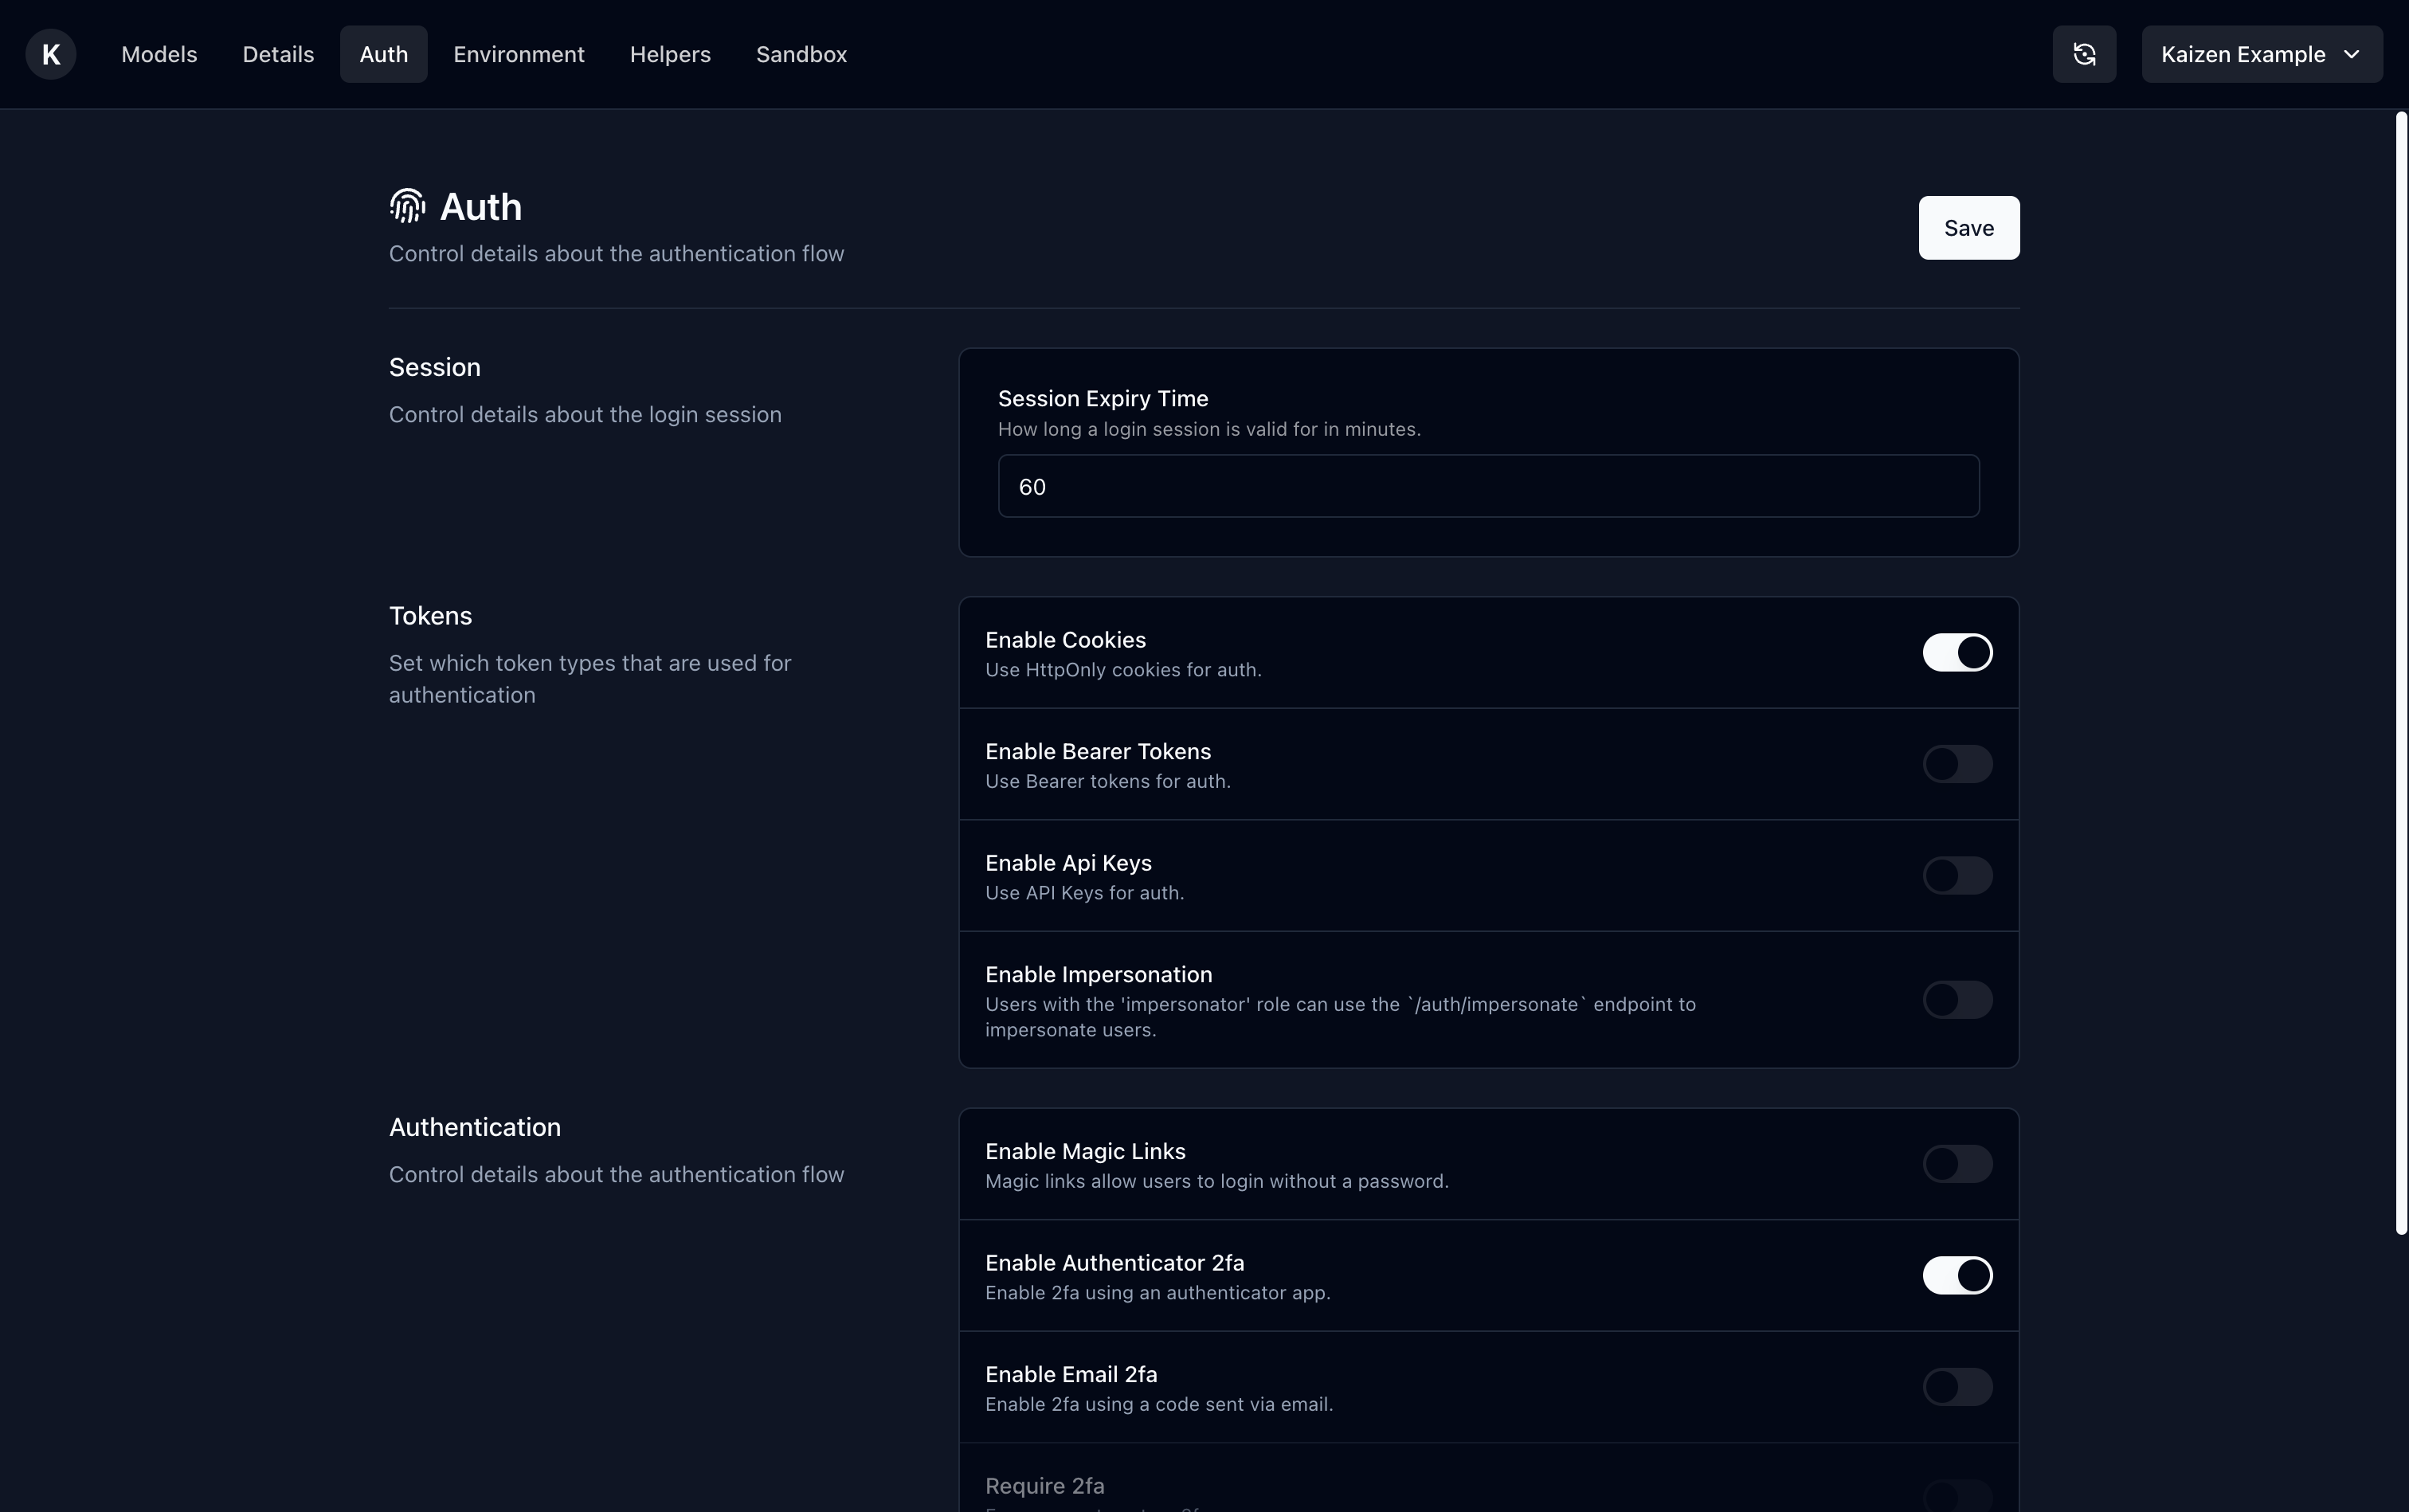Navigate to the Sandbox tab

click(801, 54)
